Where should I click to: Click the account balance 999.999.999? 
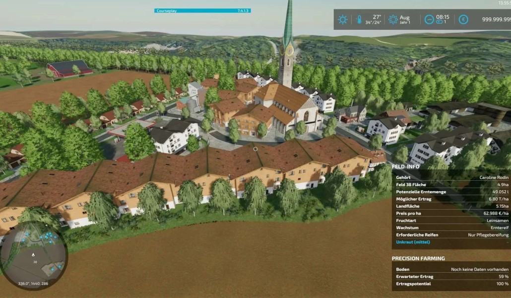coord(496,19)
